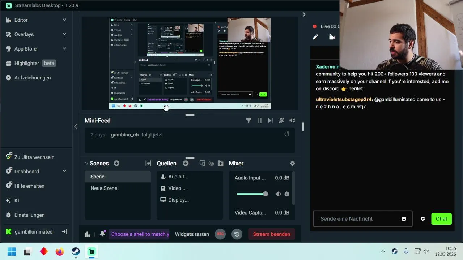
Task: Click the gambilluminated account name
Action: (x=33, y=232)
